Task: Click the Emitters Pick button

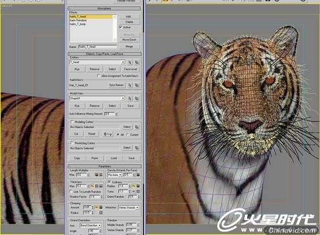Action: point(77,69)
